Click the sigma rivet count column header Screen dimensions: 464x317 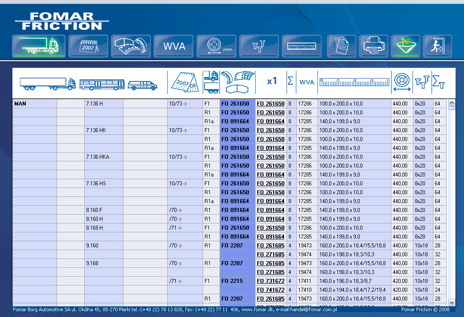click(439, 82)
